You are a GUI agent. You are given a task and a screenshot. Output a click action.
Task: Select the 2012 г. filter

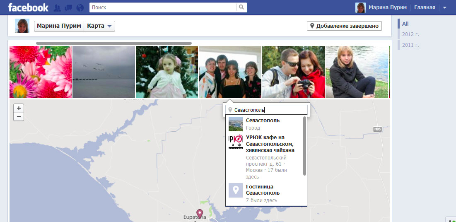click(410, 34)
